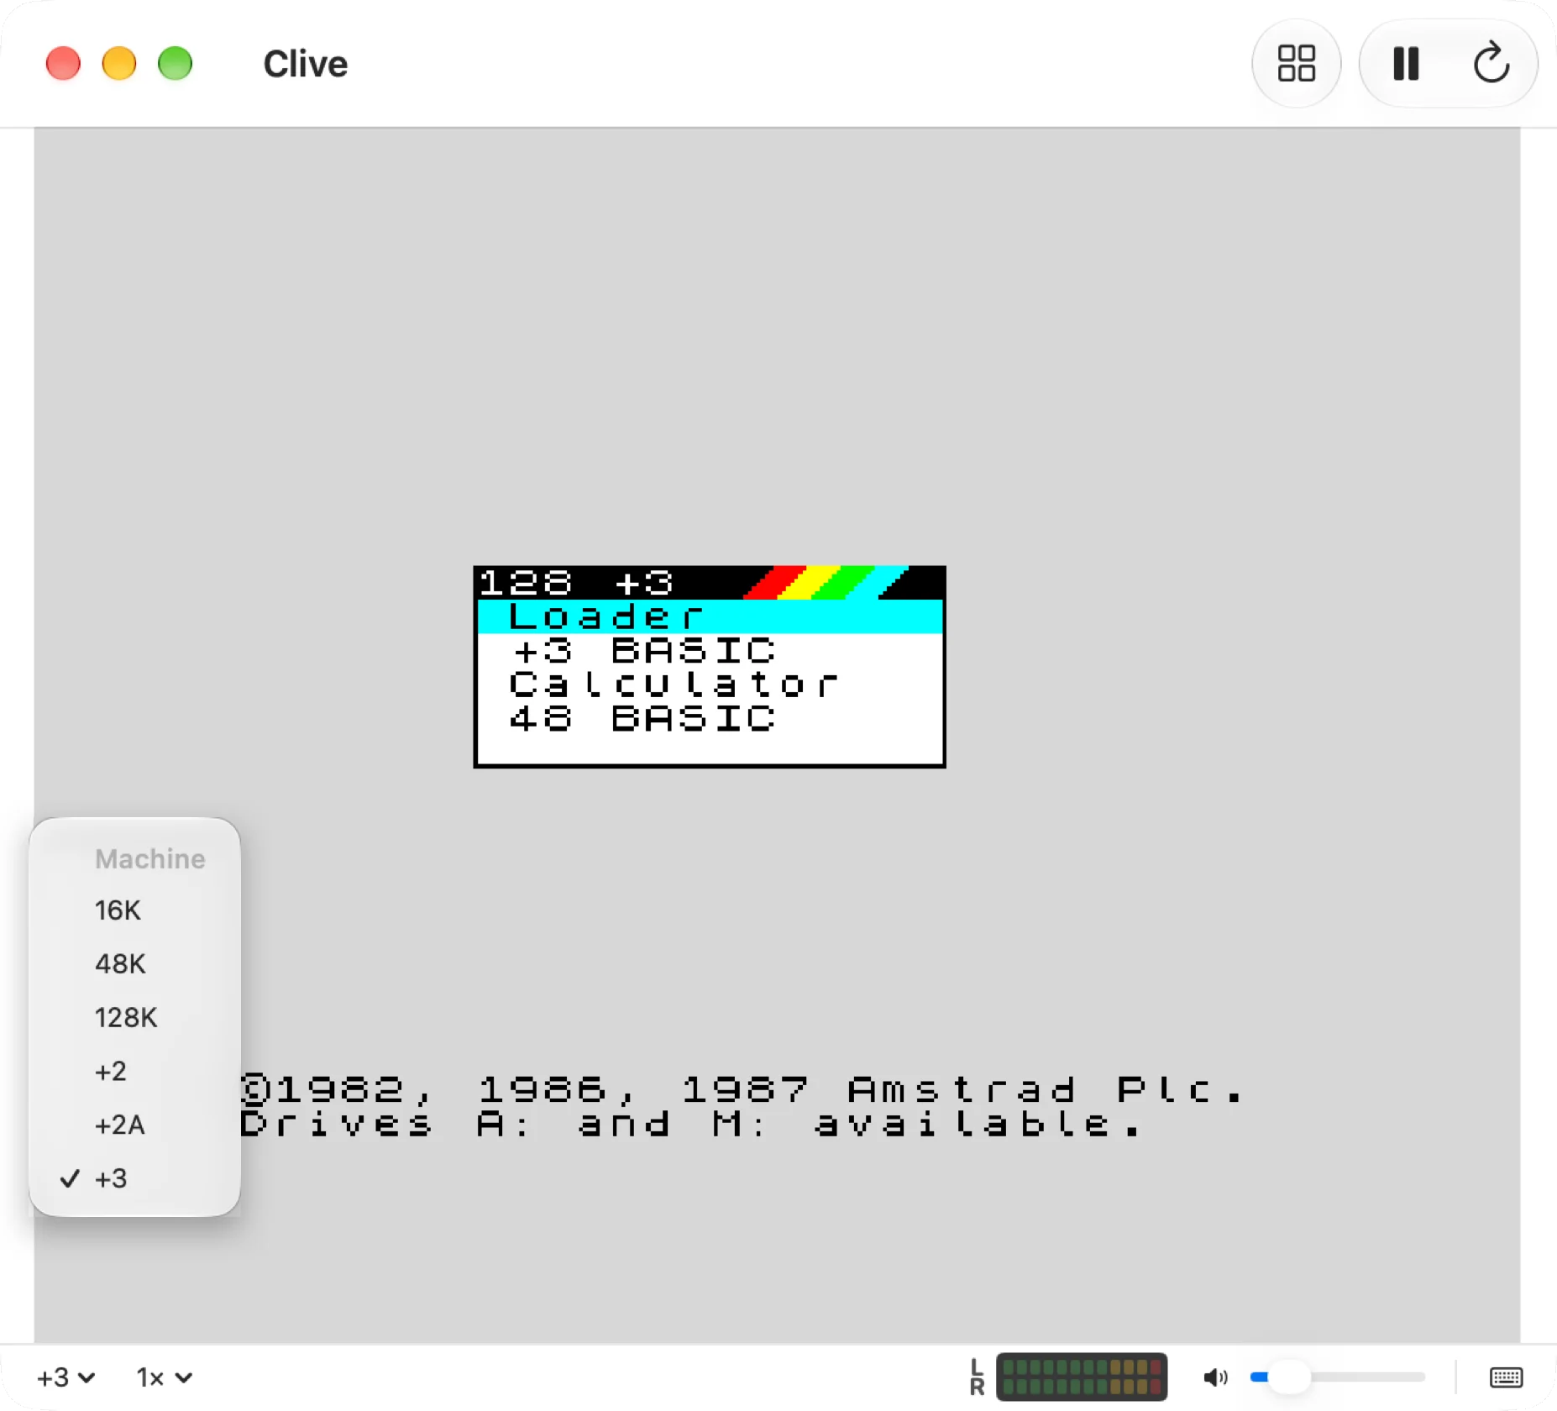Open the +3 machine dropdown
The height and width of the screenshot is (1411, 1557).
pos(66,1377)
